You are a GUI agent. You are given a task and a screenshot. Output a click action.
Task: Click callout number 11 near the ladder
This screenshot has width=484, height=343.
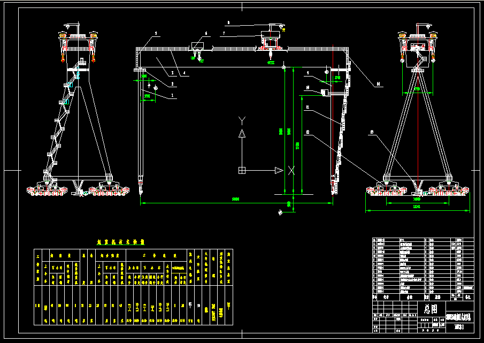[308, 108]
